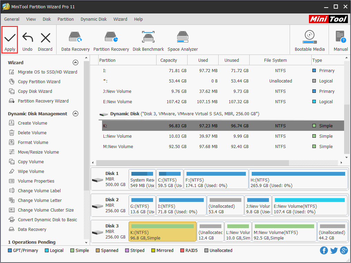Click the Apply checkmark icon
The width and height of the screenshot is (351, 263).
click(10, 38)
